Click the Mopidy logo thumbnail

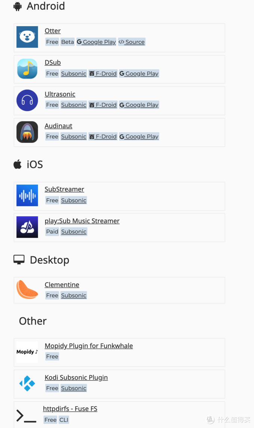pyautogui.click(x=27, y=352)
